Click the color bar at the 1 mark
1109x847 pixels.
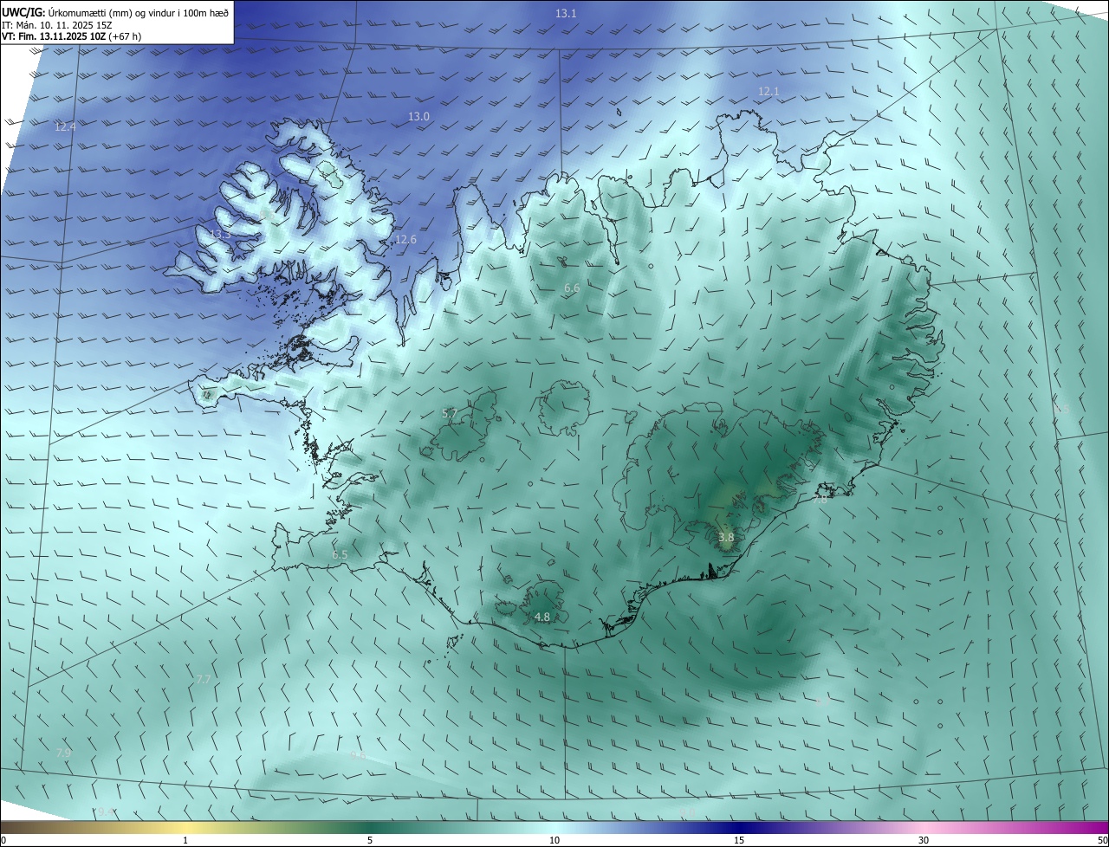click(185, 840)
